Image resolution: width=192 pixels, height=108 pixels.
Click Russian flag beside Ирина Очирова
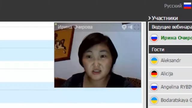[154, 38]
